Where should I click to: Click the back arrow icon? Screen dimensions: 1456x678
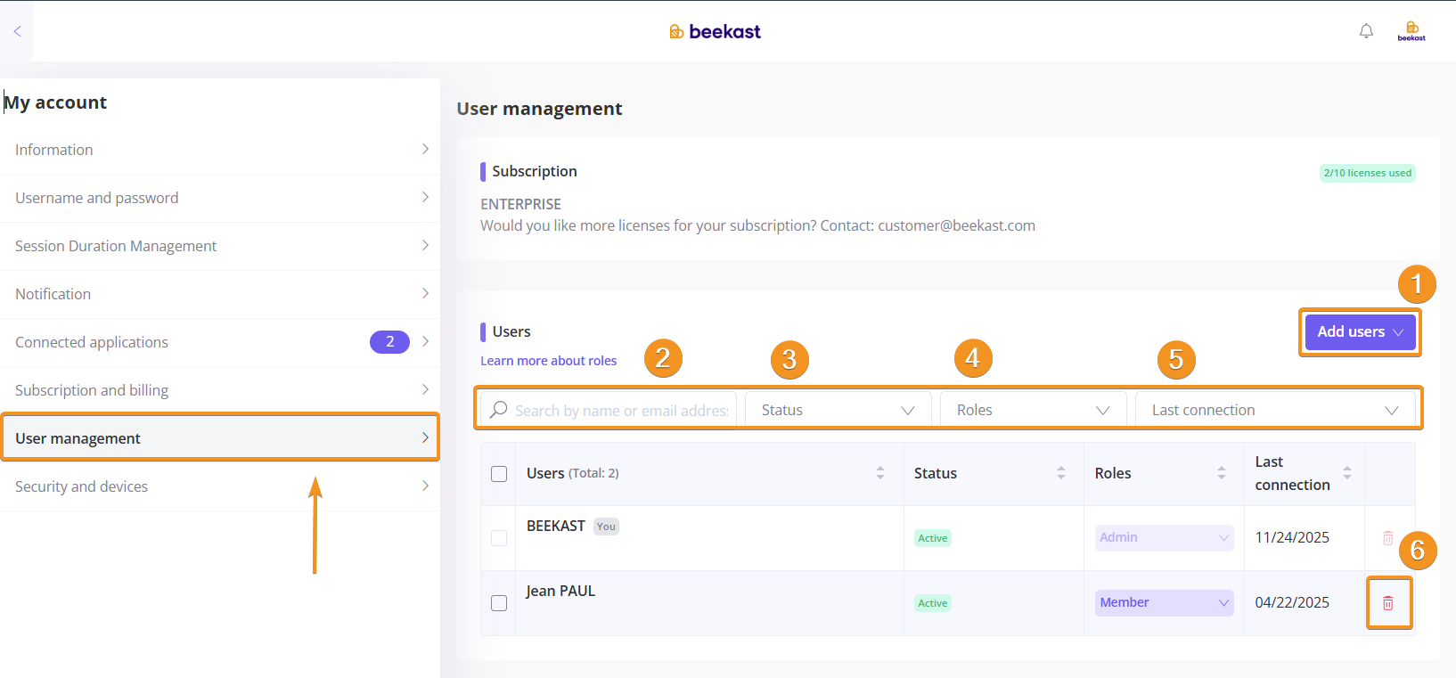tap(17, 31)
